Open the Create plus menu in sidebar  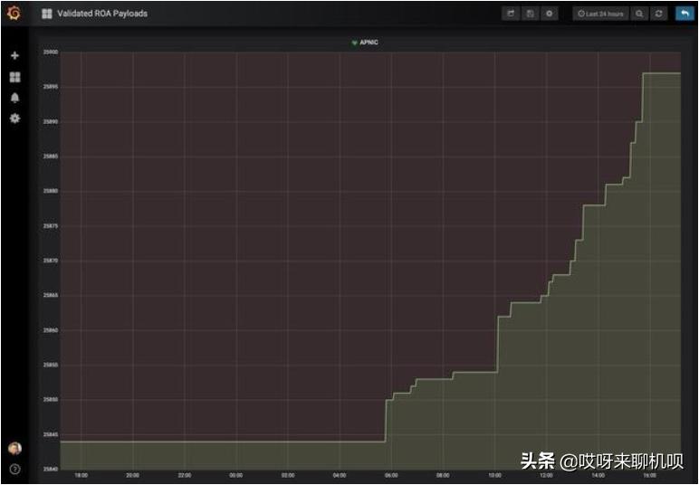(14, 56)
